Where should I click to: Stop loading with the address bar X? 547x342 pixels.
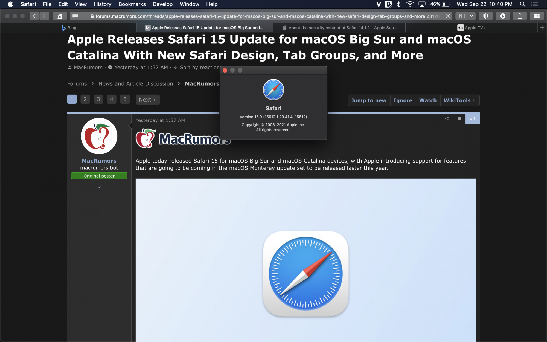[x=448, y=16]
